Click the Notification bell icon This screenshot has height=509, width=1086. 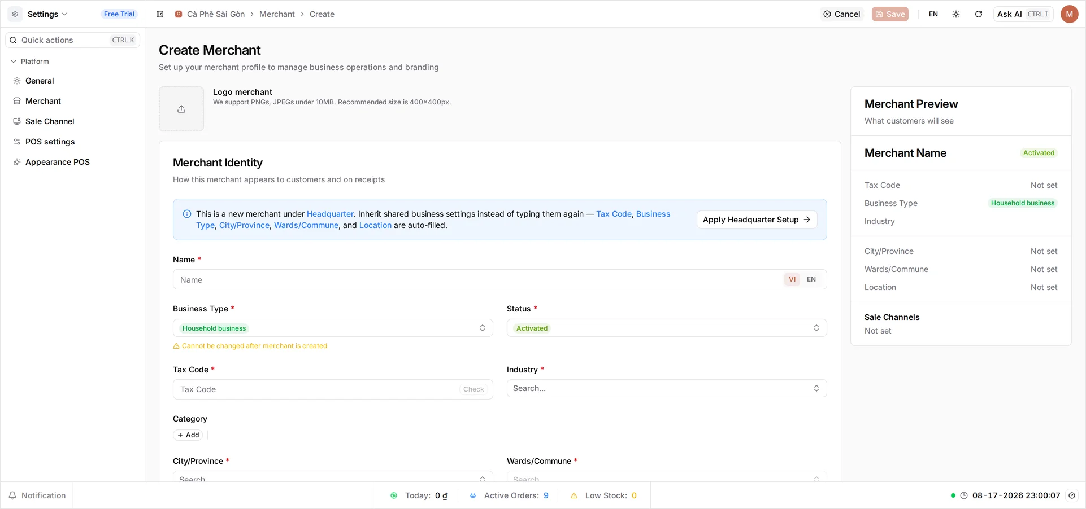coord(12,495)
